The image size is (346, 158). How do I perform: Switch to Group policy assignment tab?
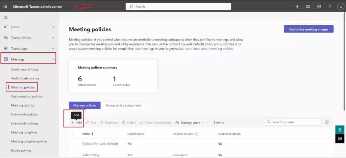pos(123,105)
